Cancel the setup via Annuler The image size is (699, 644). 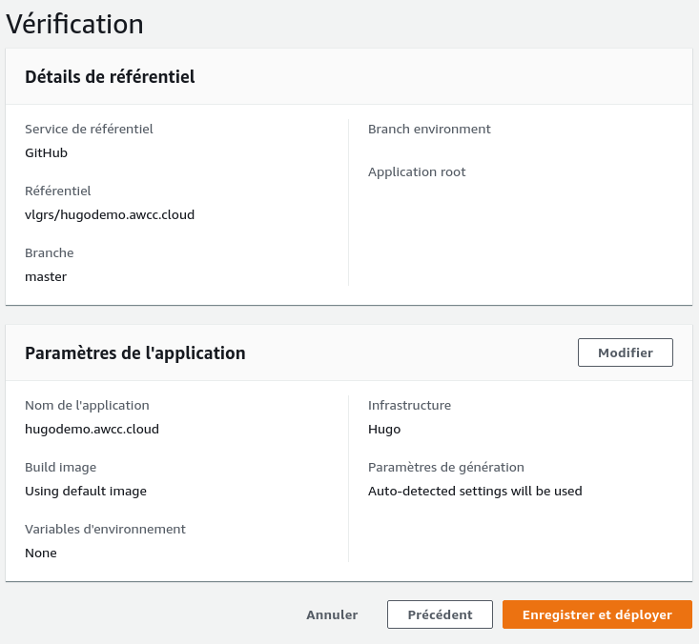[332, 614]
